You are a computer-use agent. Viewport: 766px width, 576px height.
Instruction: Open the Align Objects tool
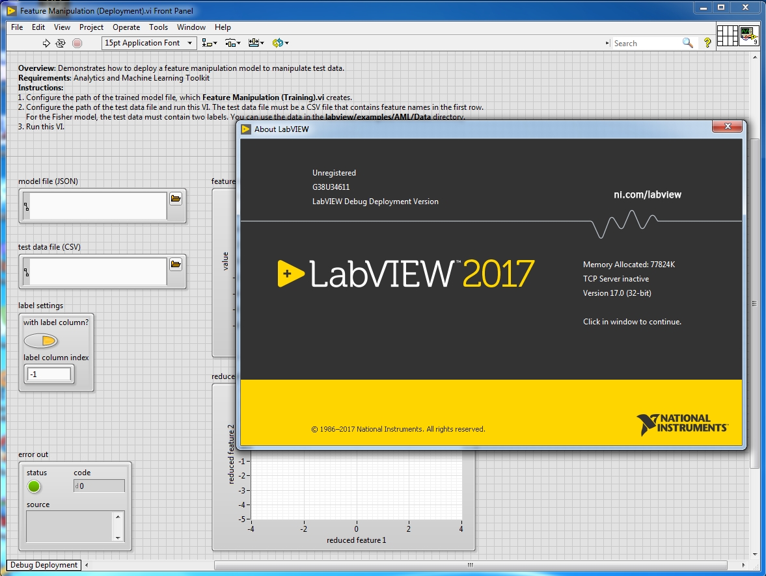(x=210, y=43)
